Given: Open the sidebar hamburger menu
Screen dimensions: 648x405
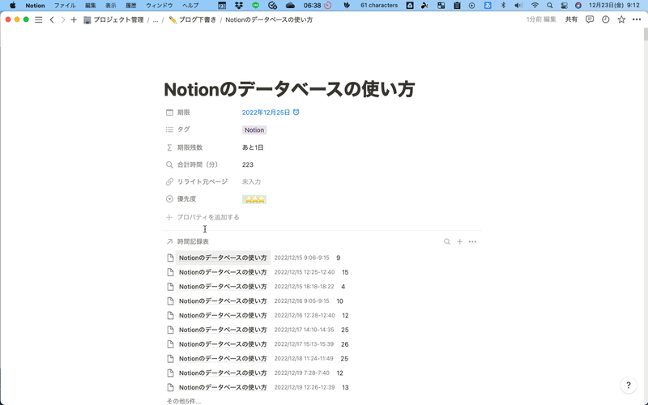Looking at the screenshot, I should click(x=38, y=19).
